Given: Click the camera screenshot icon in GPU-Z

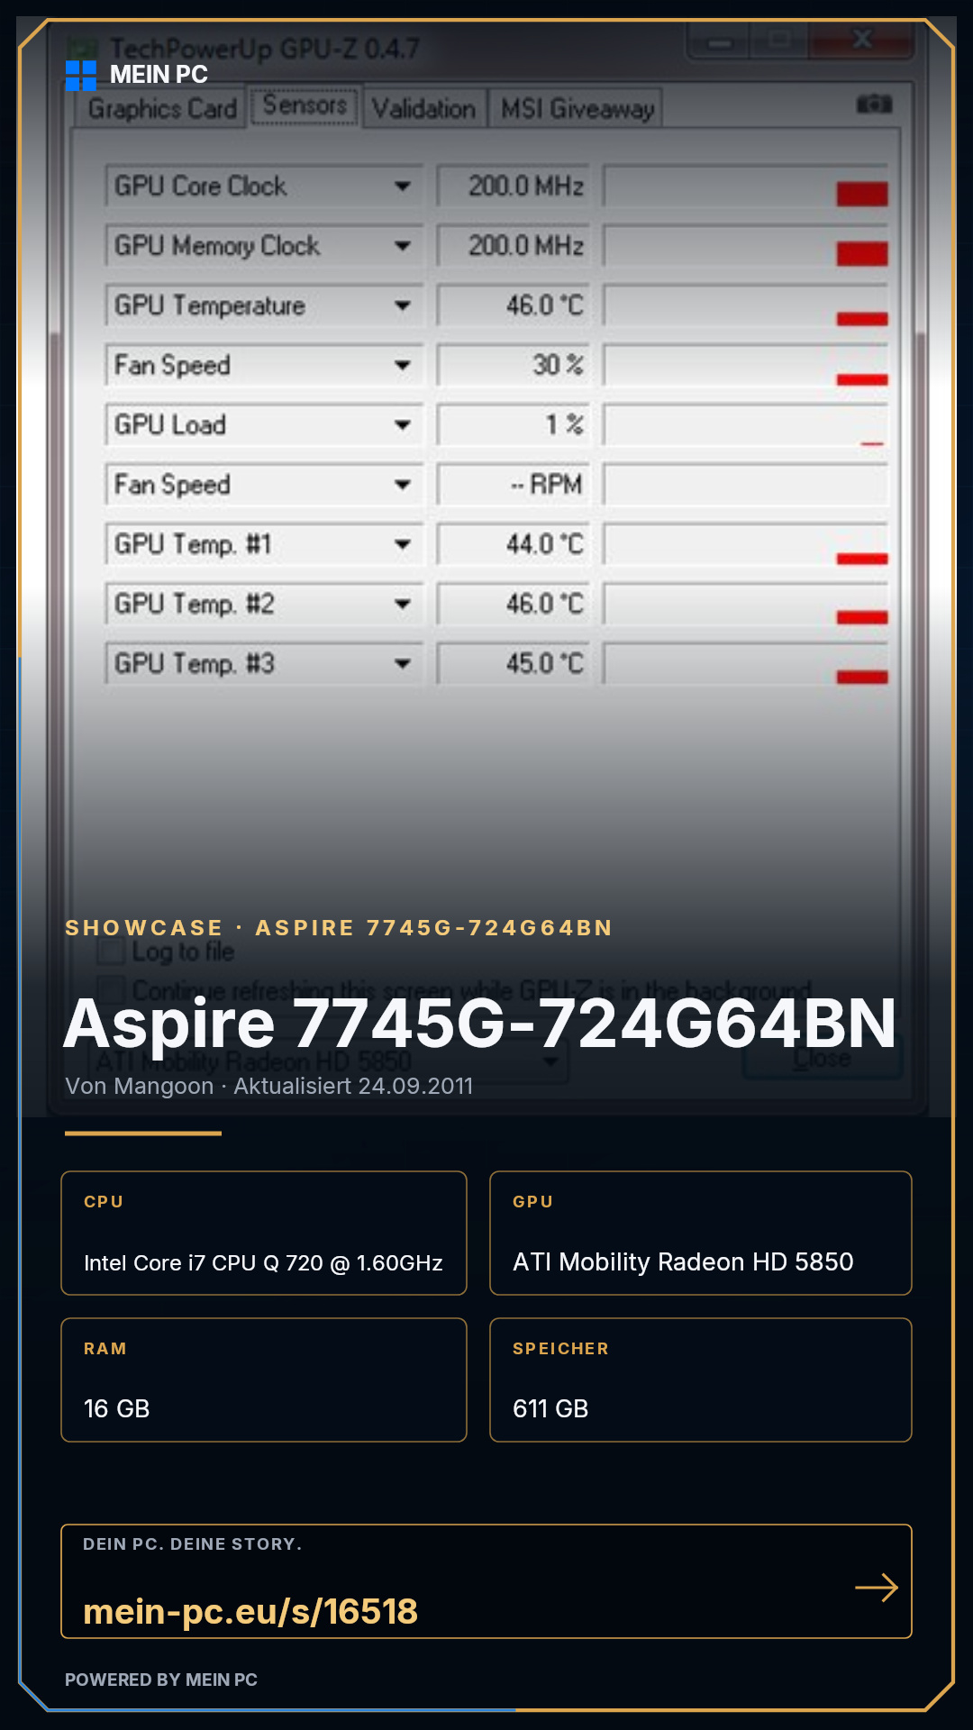Looking at the screenshot, I should pyautogui.click(x=874, y=105).
